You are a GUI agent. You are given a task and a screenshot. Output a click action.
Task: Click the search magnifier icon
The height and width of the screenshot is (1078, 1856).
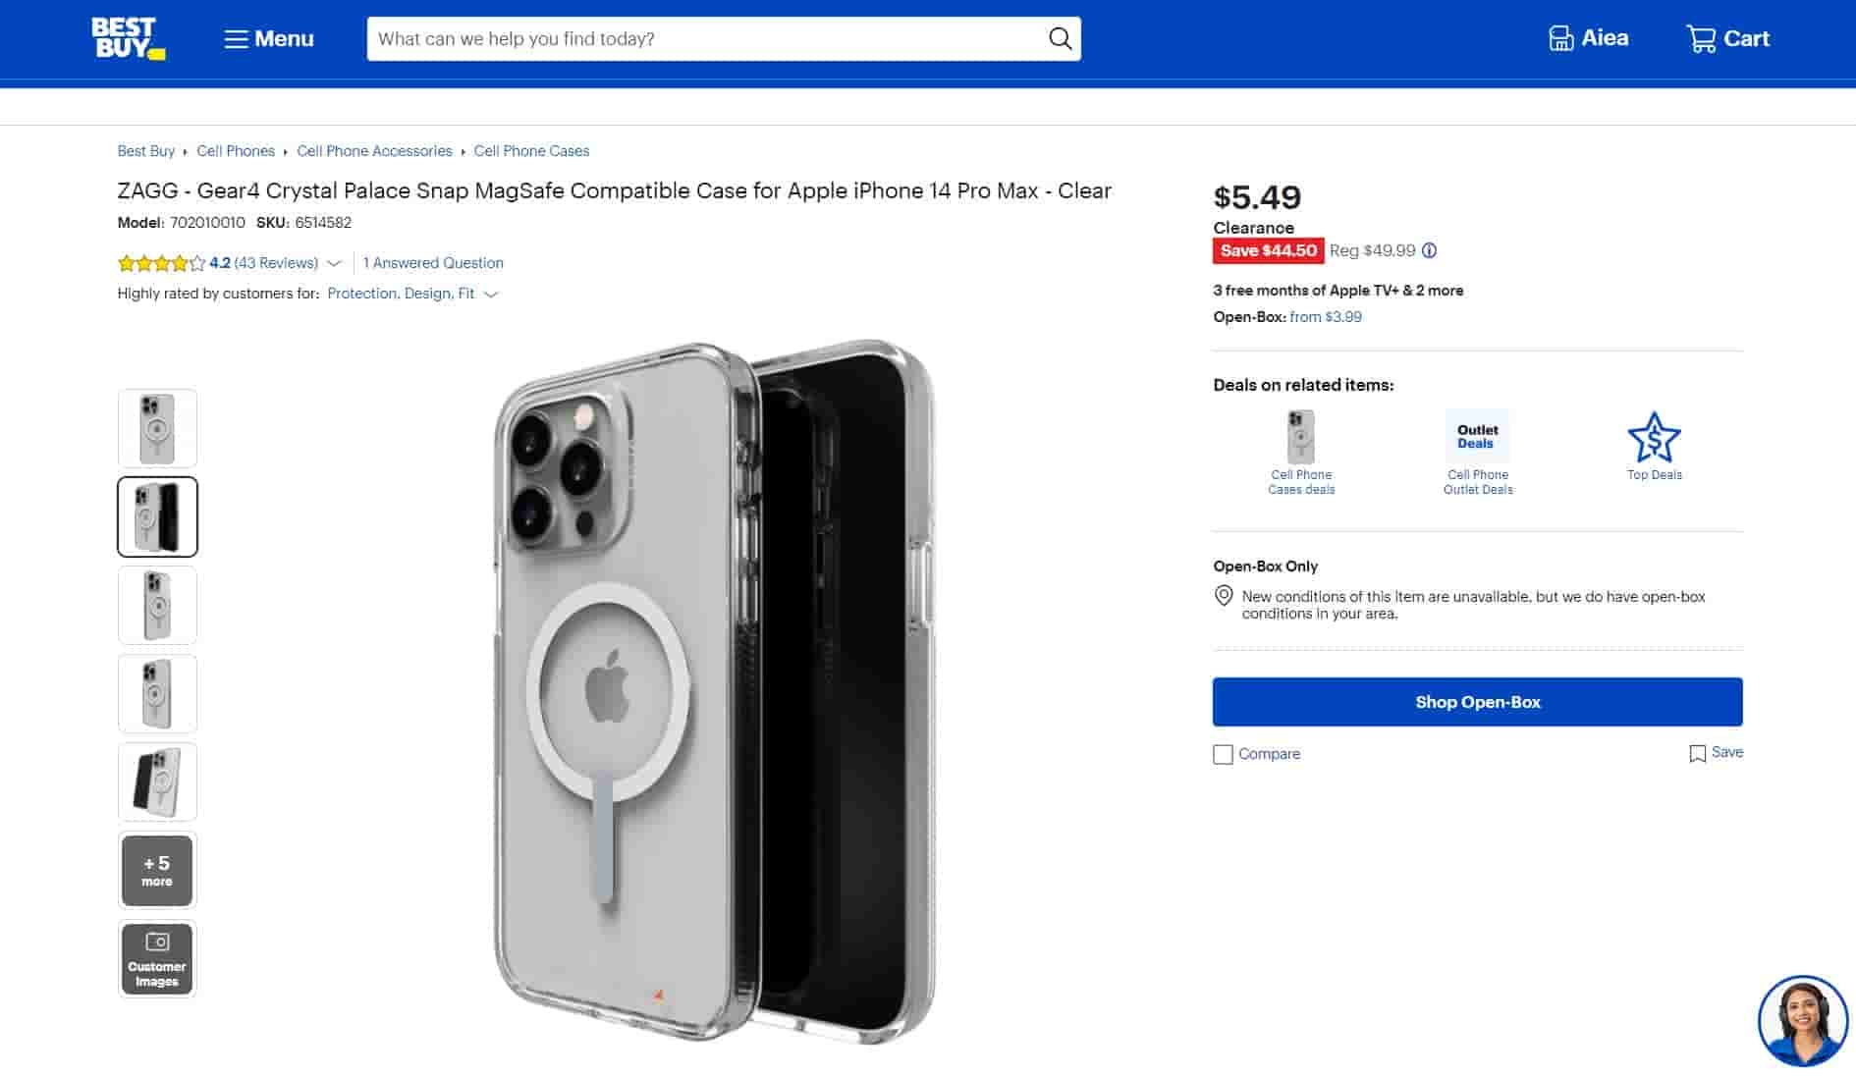pos(1060,38)
